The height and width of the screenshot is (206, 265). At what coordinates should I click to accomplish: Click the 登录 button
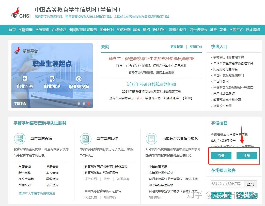coord(221,156)
